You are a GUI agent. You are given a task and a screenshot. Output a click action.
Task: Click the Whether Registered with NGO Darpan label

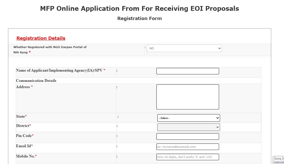coord(50,47)
